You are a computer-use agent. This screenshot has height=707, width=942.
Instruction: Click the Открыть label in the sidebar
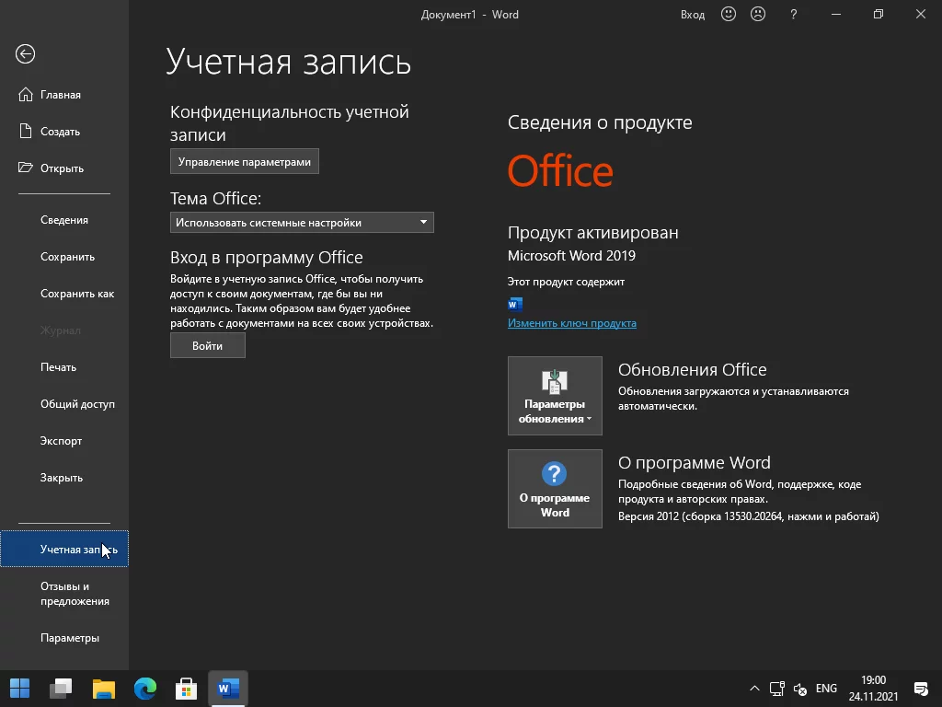click(x=62, y=168)
